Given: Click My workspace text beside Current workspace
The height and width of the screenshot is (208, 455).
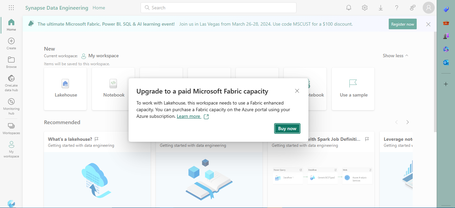Looking at the screenshot, I should point(103,56).
